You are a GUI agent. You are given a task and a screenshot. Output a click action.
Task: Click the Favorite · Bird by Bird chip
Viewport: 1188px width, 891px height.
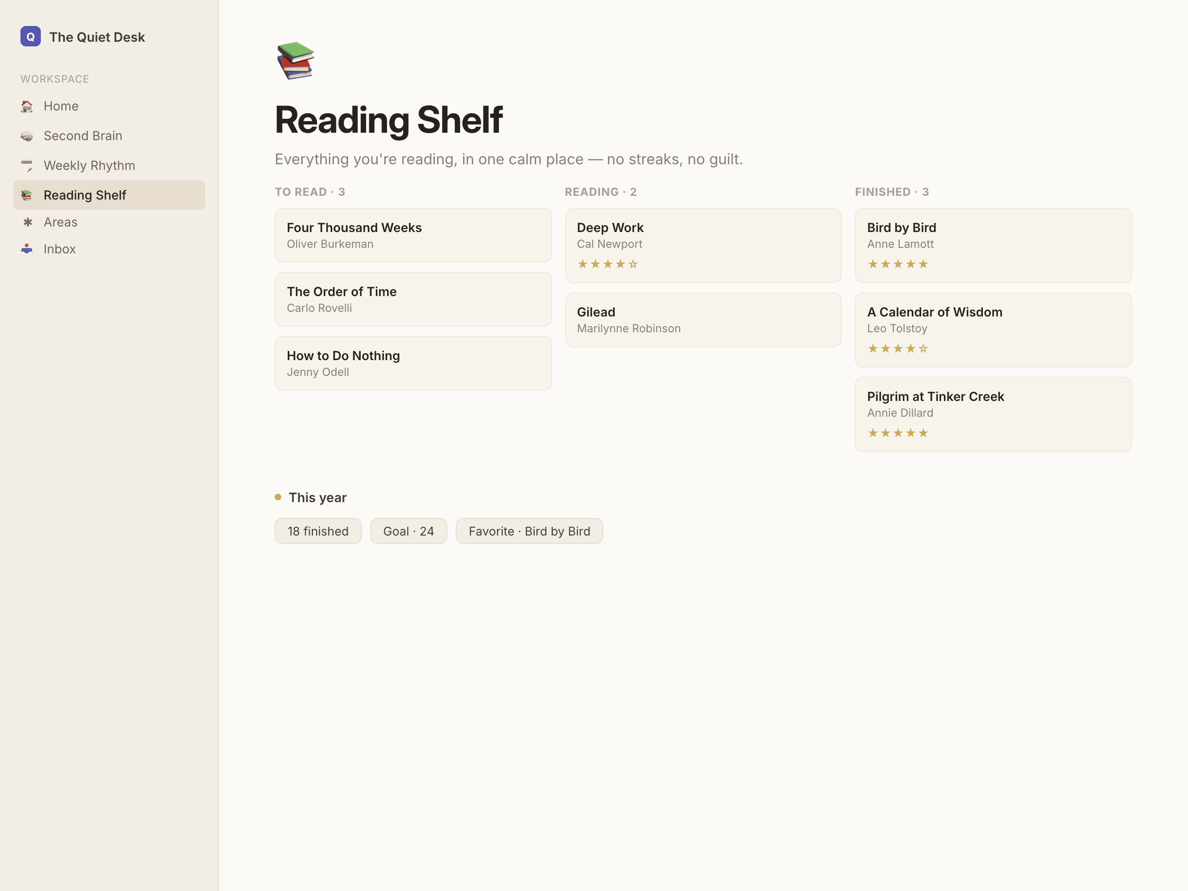(x=529, y=531)
